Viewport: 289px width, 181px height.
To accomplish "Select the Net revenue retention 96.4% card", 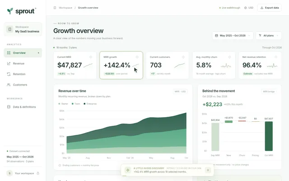I will click(x=260, y=65).
